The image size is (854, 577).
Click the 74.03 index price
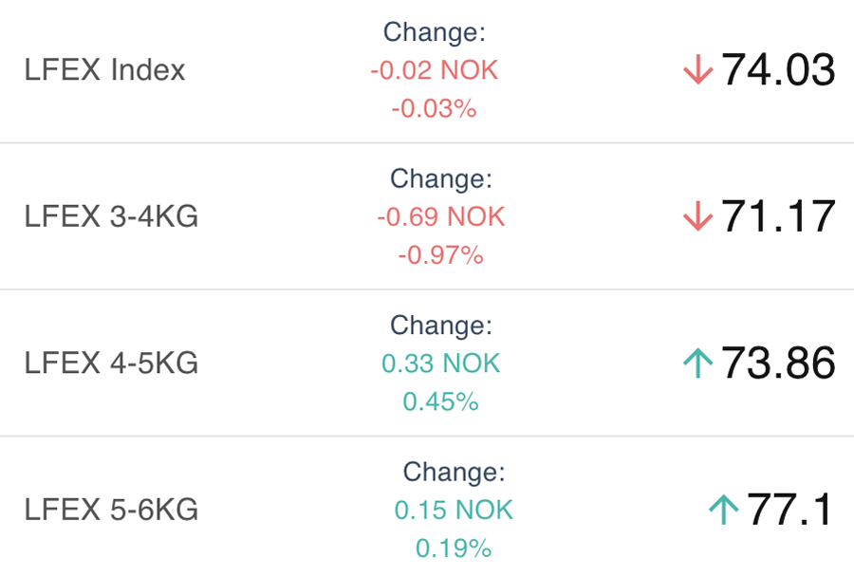pos(778,70)
